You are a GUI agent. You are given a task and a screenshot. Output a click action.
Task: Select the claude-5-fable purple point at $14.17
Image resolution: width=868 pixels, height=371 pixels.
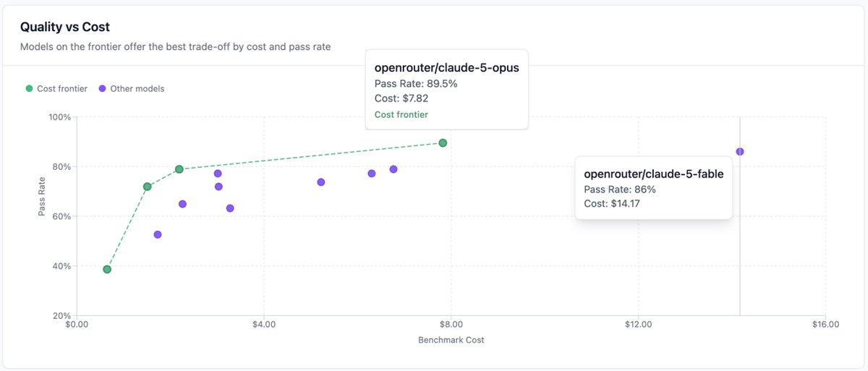coord(740,151)
